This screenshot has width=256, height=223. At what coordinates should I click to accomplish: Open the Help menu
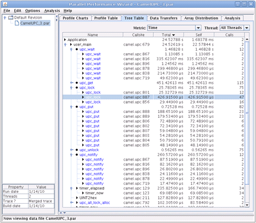pyautogui.click(x=68, y=11)
